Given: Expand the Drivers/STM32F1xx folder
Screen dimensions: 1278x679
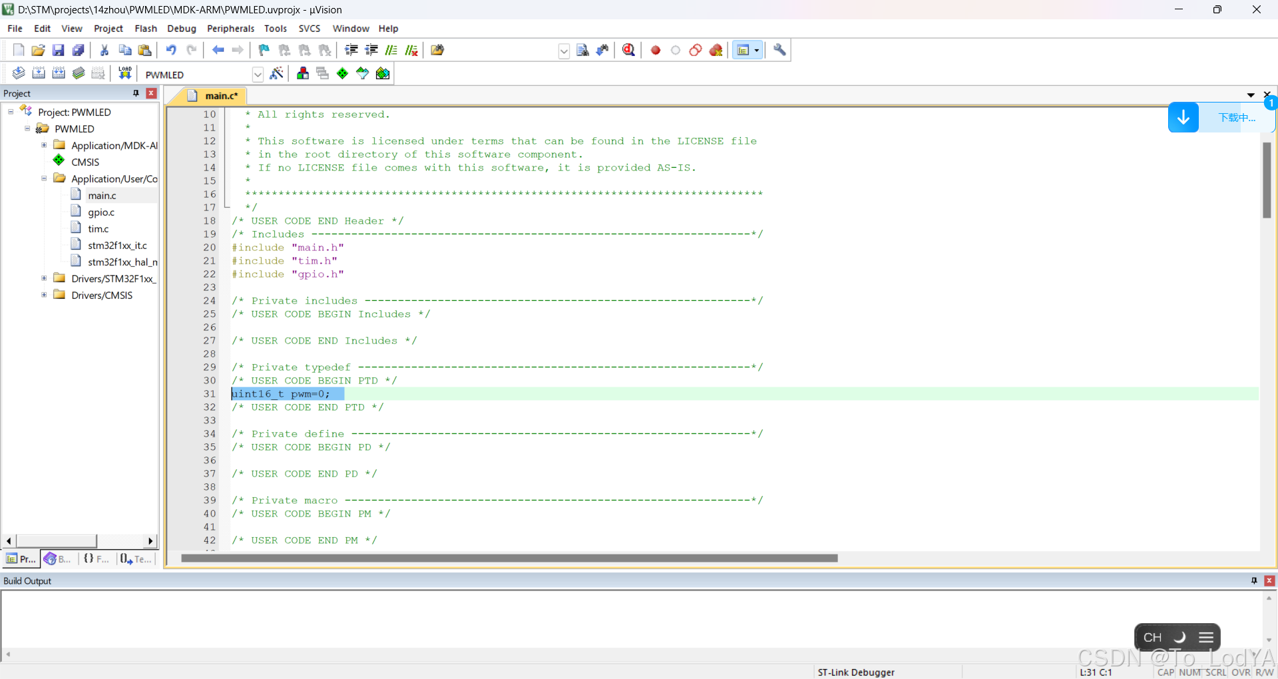Looking at the screenshot, I should pyautogui.click(x=44, y=278).
